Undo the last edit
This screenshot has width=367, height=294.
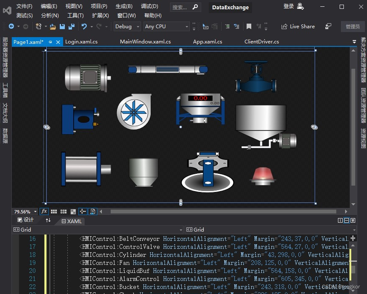point(83,27)
